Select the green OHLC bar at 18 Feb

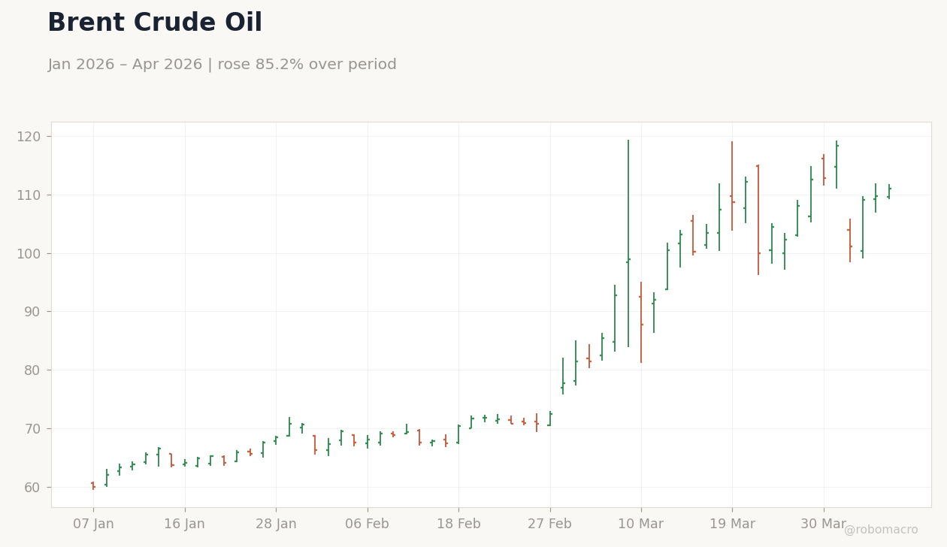pyautogui.click(x=458, y=434)
